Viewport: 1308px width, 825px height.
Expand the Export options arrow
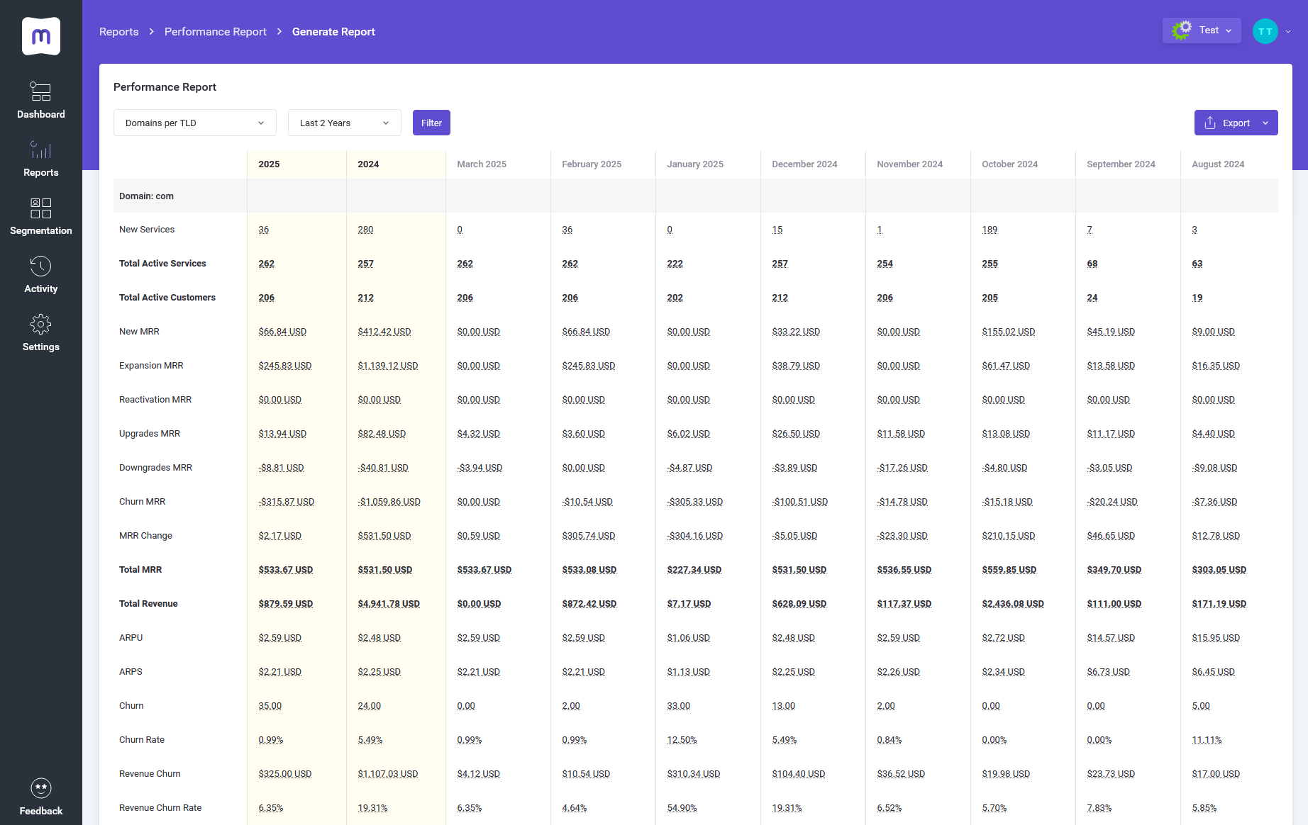1265,123
